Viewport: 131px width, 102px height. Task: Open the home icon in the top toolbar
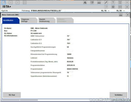click(85, 2)
